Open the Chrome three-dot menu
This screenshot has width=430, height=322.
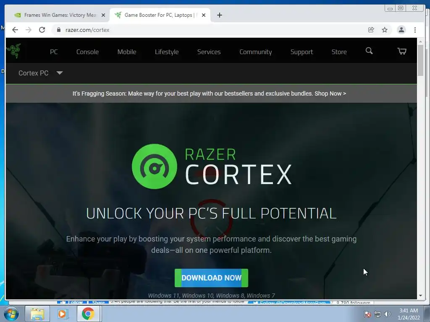[x=415, y=30]
